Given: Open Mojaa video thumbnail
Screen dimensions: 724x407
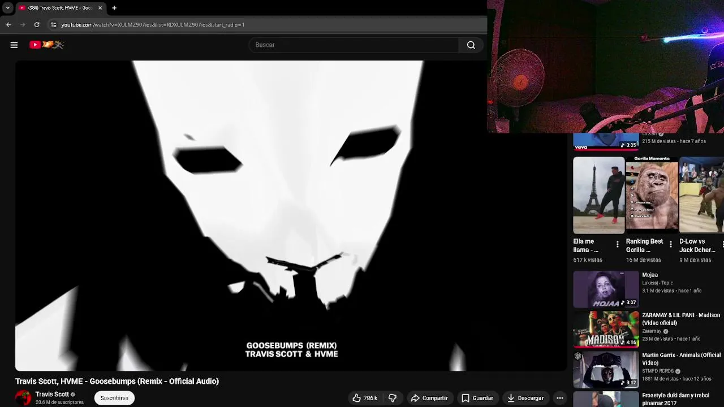Looking at the screenshot, I should tap(606, 289).
